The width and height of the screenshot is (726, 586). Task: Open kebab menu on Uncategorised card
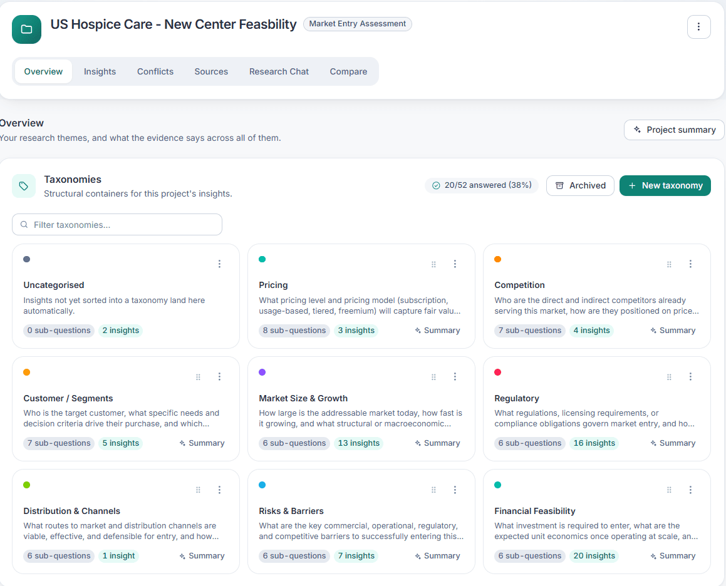click(x=219, y=264)
